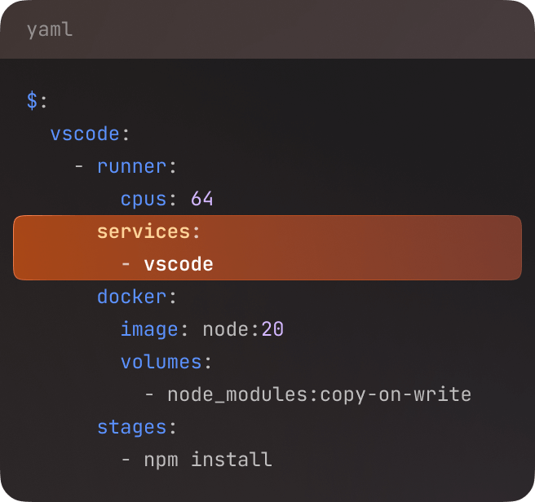Click the stages key
535x502 pixels.
pos(131,427)
